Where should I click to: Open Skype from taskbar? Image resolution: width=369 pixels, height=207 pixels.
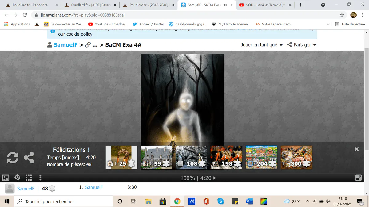point(220,201)
